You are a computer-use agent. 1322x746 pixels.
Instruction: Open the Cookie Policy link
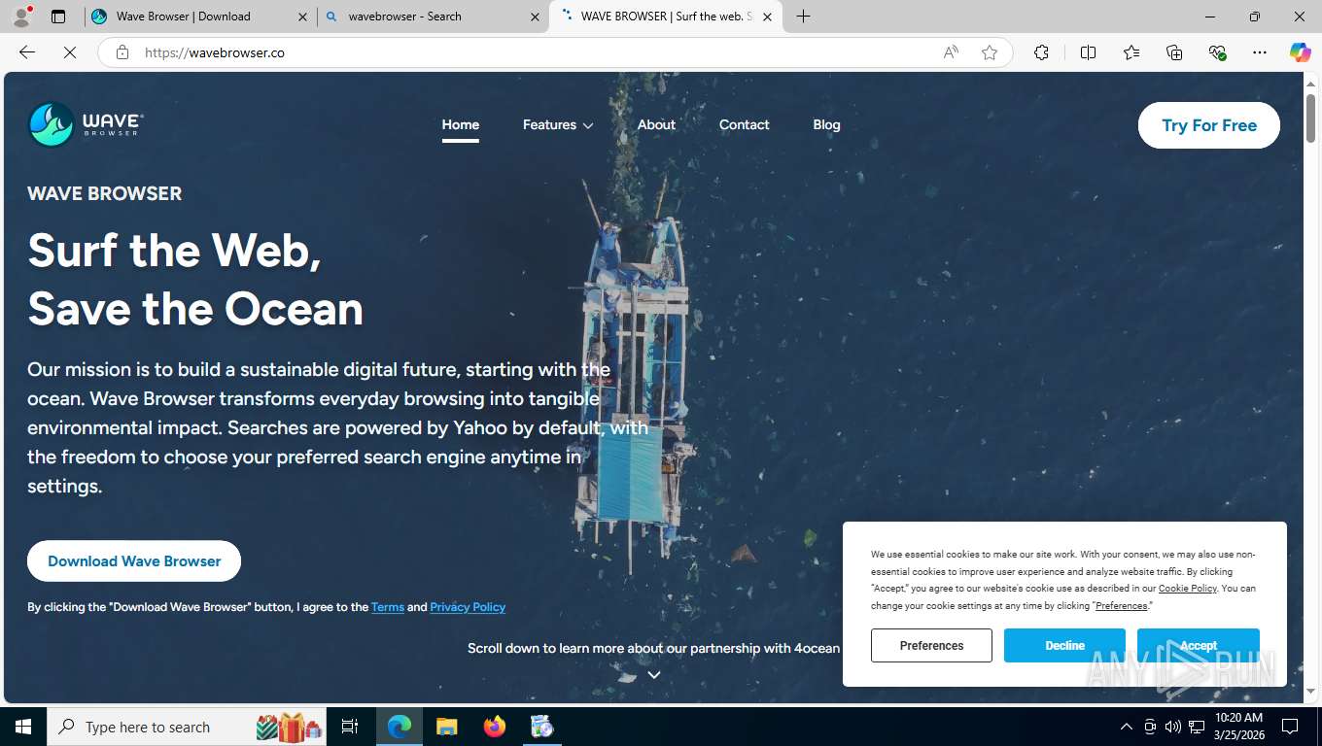pyautogui.click(x=1188, y=589)
